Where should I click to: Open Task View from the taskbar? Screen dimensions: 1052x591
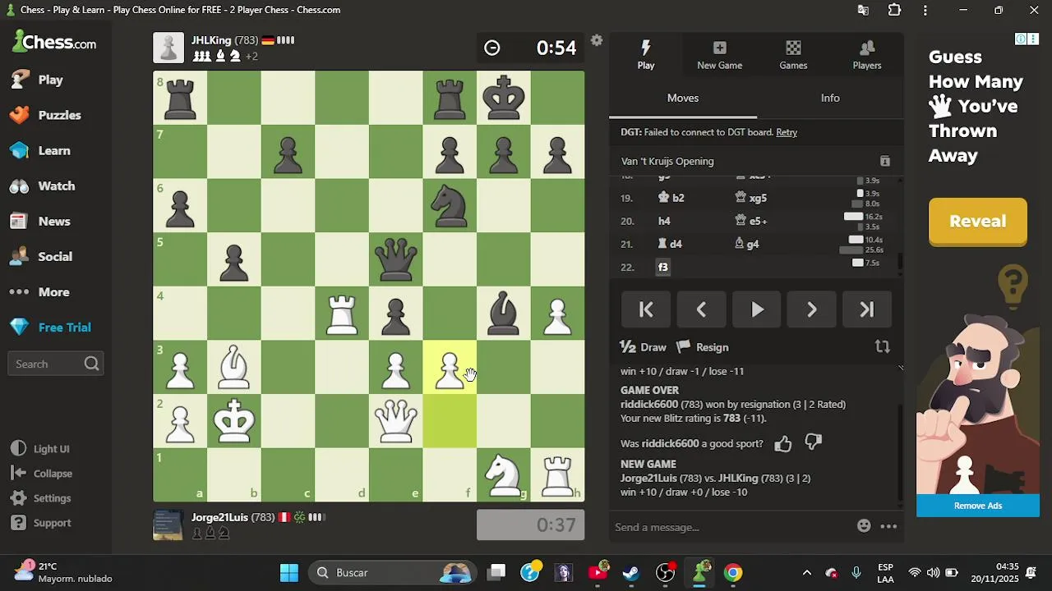point(496,572)
